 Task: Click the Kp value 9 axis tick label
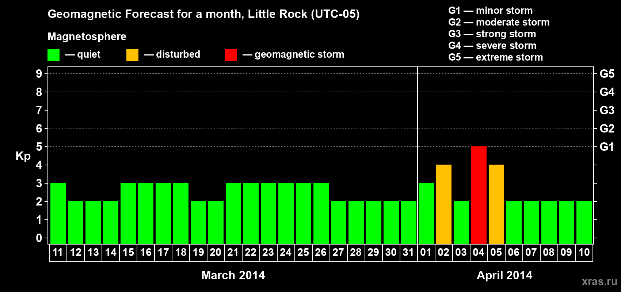39,74
